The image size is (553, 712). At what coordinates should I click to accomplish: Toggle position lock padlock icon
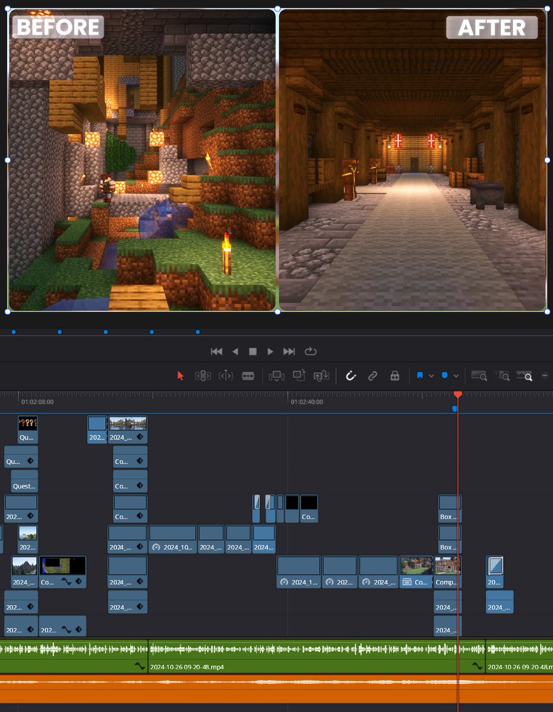tap(394, 376)
